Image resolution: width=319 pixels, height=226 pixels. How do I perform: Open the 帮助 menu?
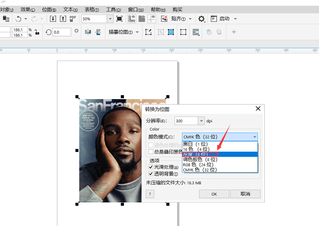tap(158, 10)
